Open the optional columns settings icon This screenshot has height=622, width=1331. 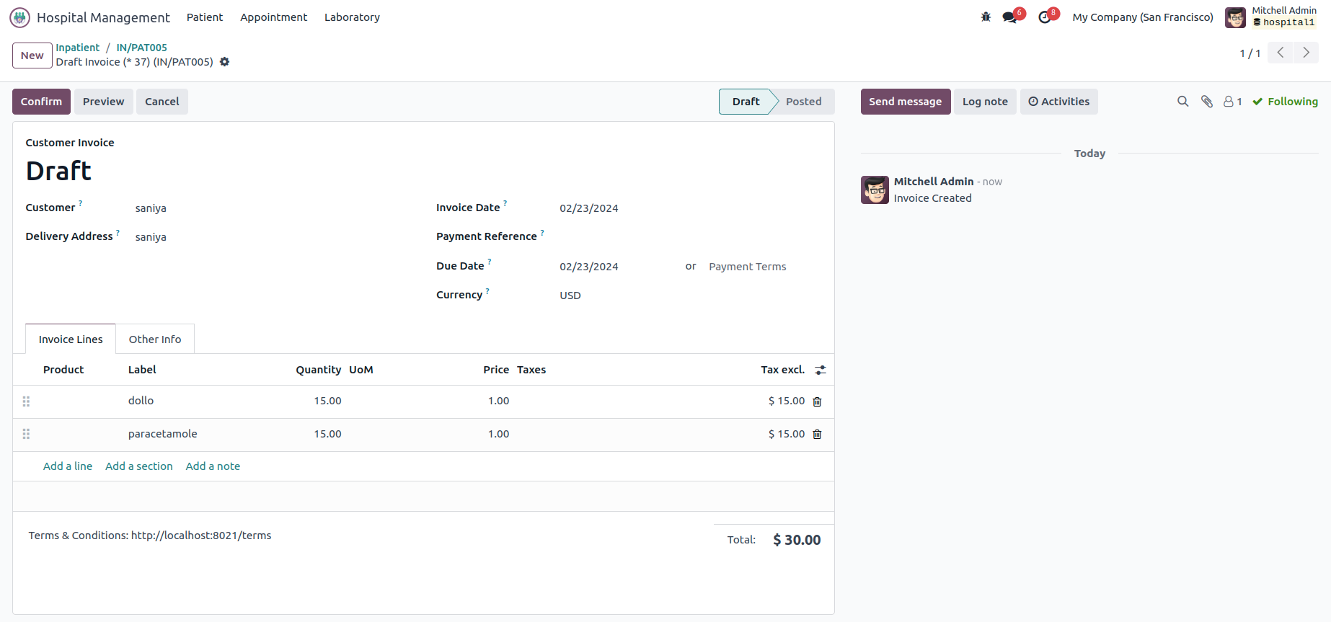[821, 370]
